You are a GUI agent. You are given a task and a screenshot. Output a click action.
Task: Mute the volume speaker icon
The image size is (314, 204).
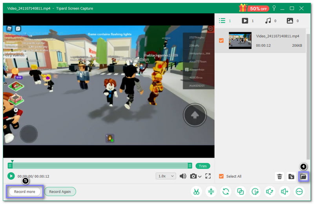(183, 176)
